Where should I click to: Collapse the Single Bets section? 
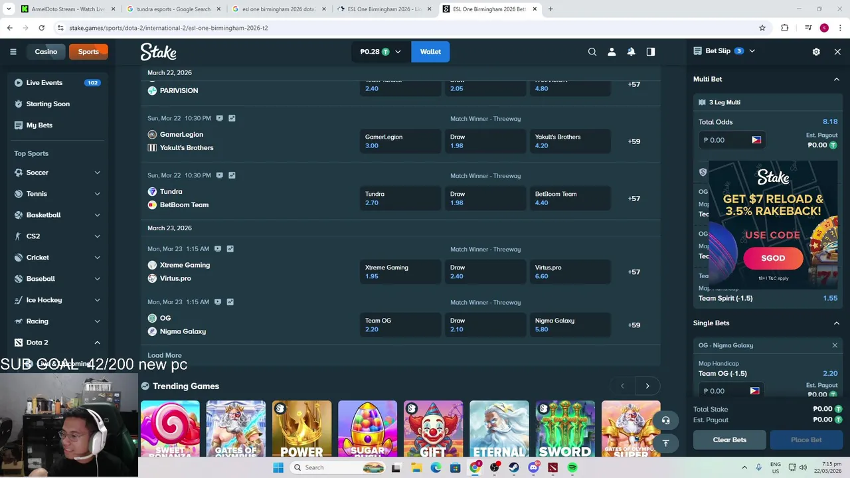[837, 323]
